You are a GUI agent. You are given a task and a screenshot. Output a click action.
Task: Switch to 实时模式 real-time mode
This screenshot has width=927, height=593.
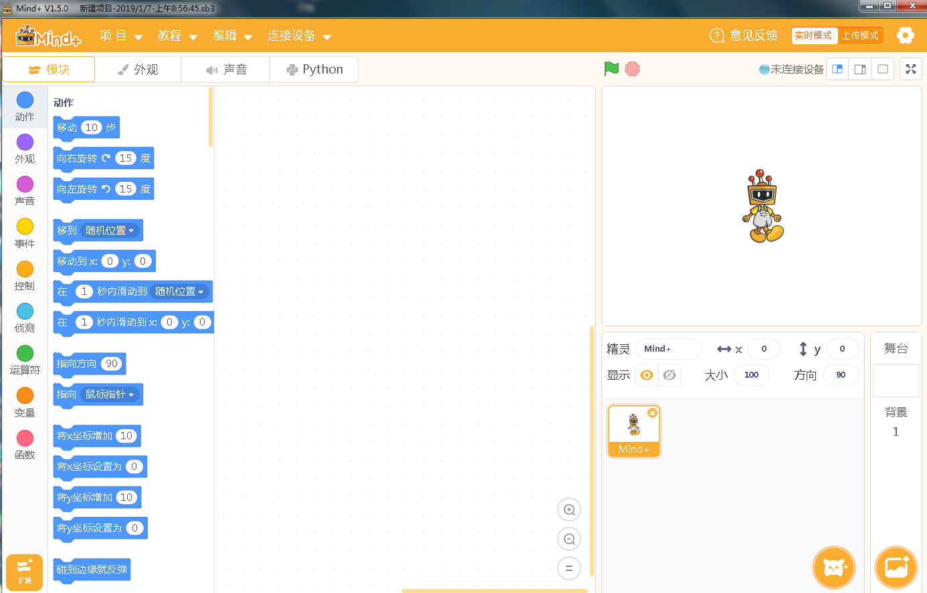tap(813, 35)
